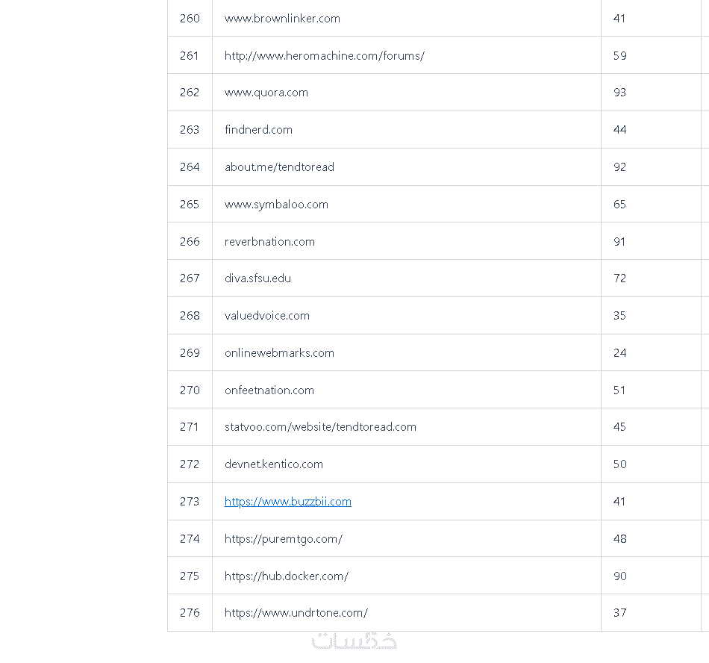Select the onlinewebmarks.com cell
Image resolution: width=709 pixels, height=663 pixels.
pos(279,353)
